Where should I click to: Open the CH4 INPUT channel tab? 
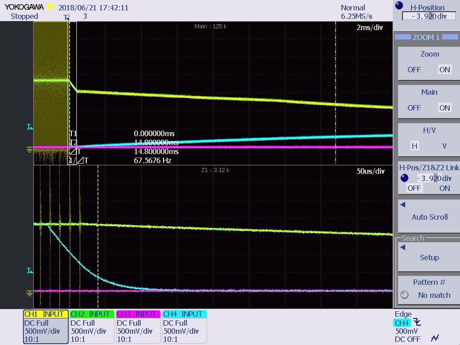(184, 314)
